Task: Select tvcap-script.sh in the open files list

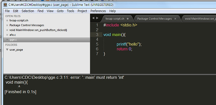Action: pos(19,21)
